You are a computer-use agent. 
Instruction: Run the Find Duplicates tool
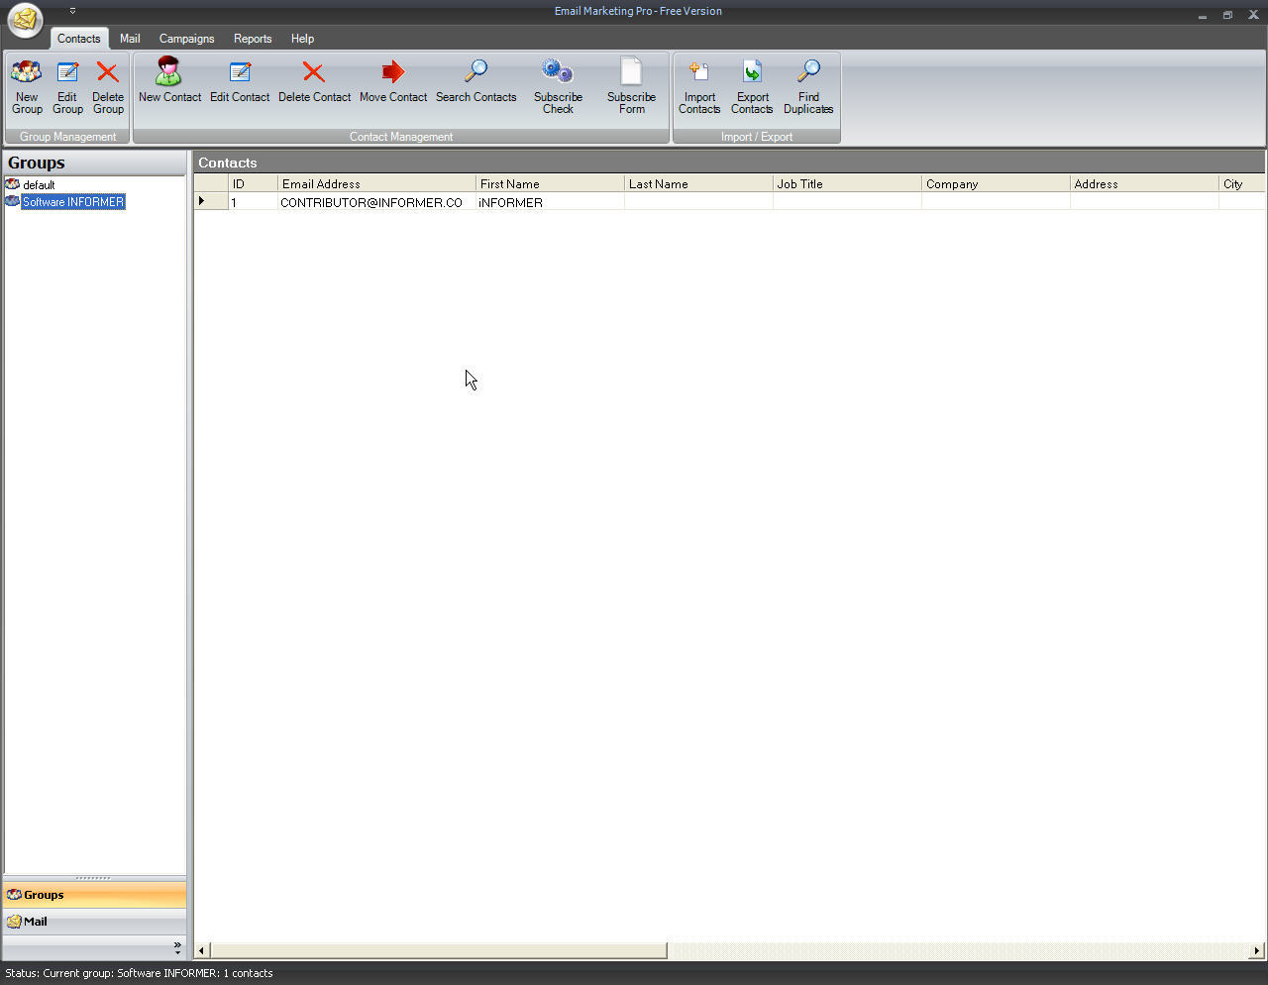(808, 86)
